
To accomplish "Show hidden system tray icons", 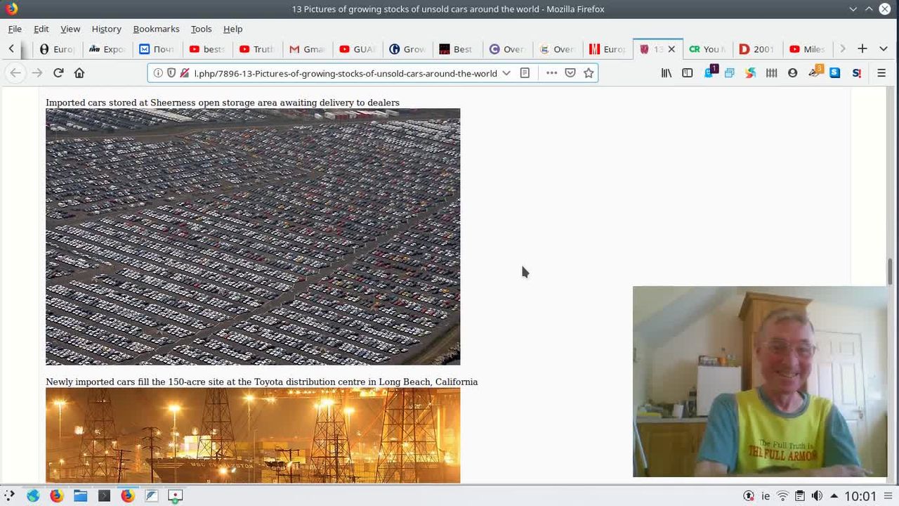I will tap(834, 496).
